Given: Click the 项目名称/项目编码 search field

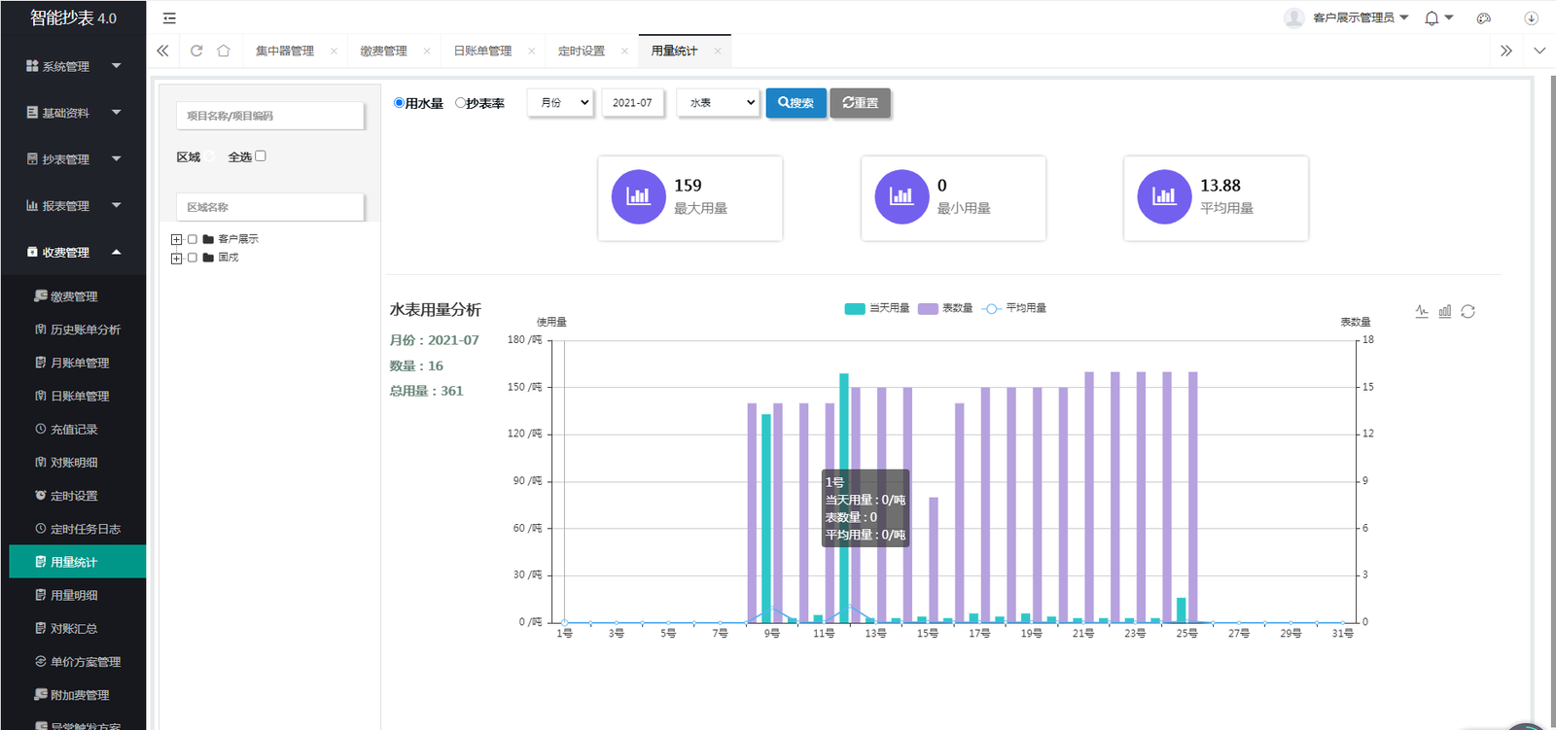Looking at the screenshot, I should (x=270, y=116).
